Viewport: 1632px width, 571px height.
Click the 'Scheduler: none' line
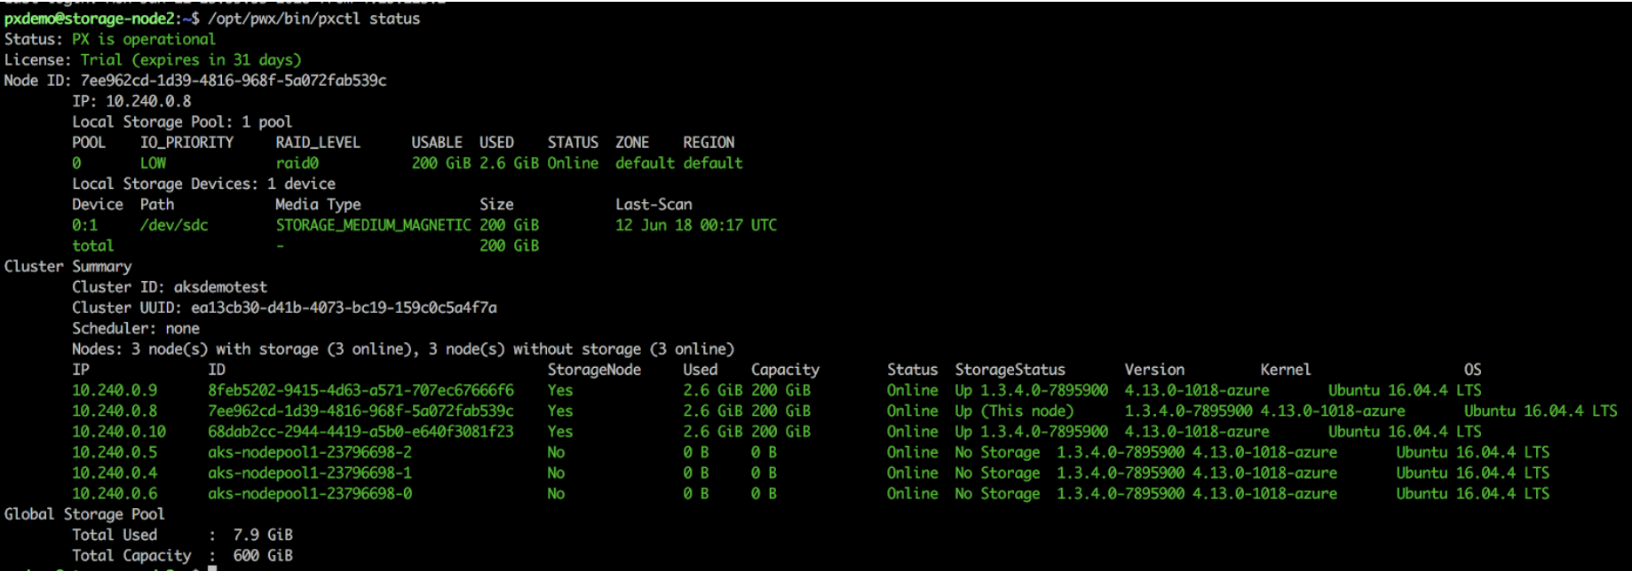click(x=136, y=328)
